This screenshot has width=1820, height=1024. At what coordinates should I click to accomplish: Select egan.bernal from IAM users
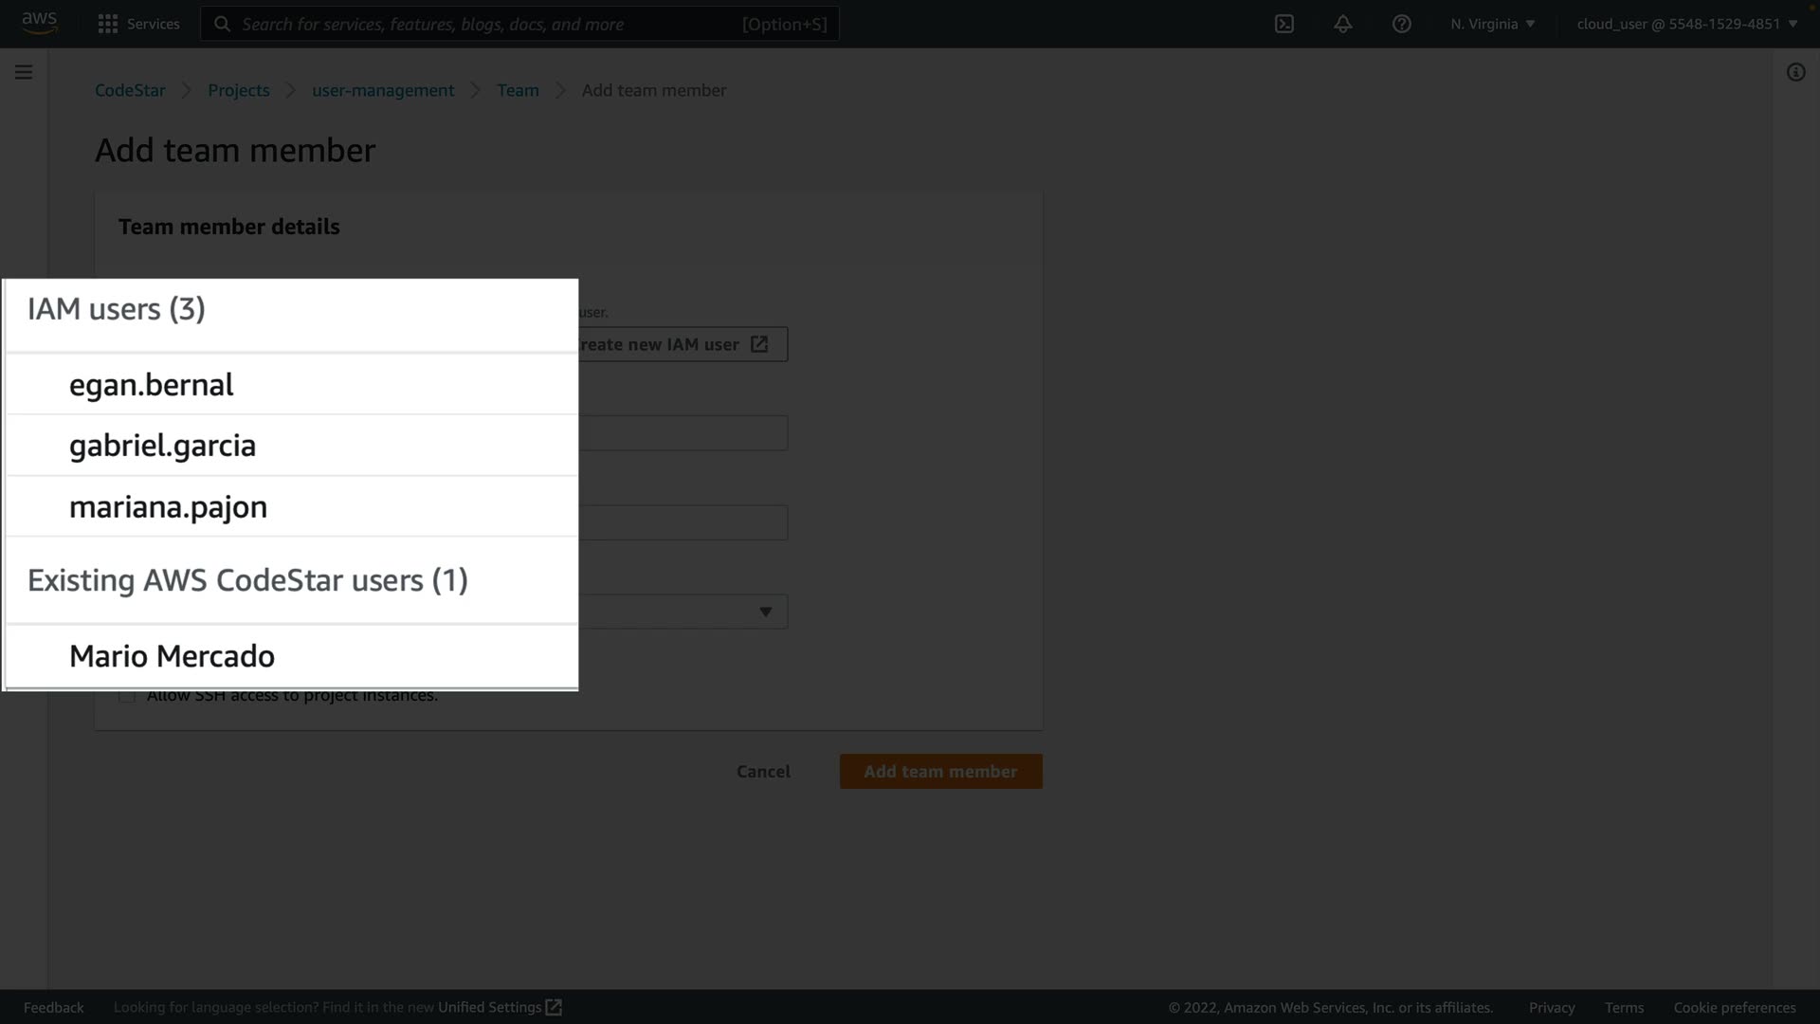coord(151,385)
